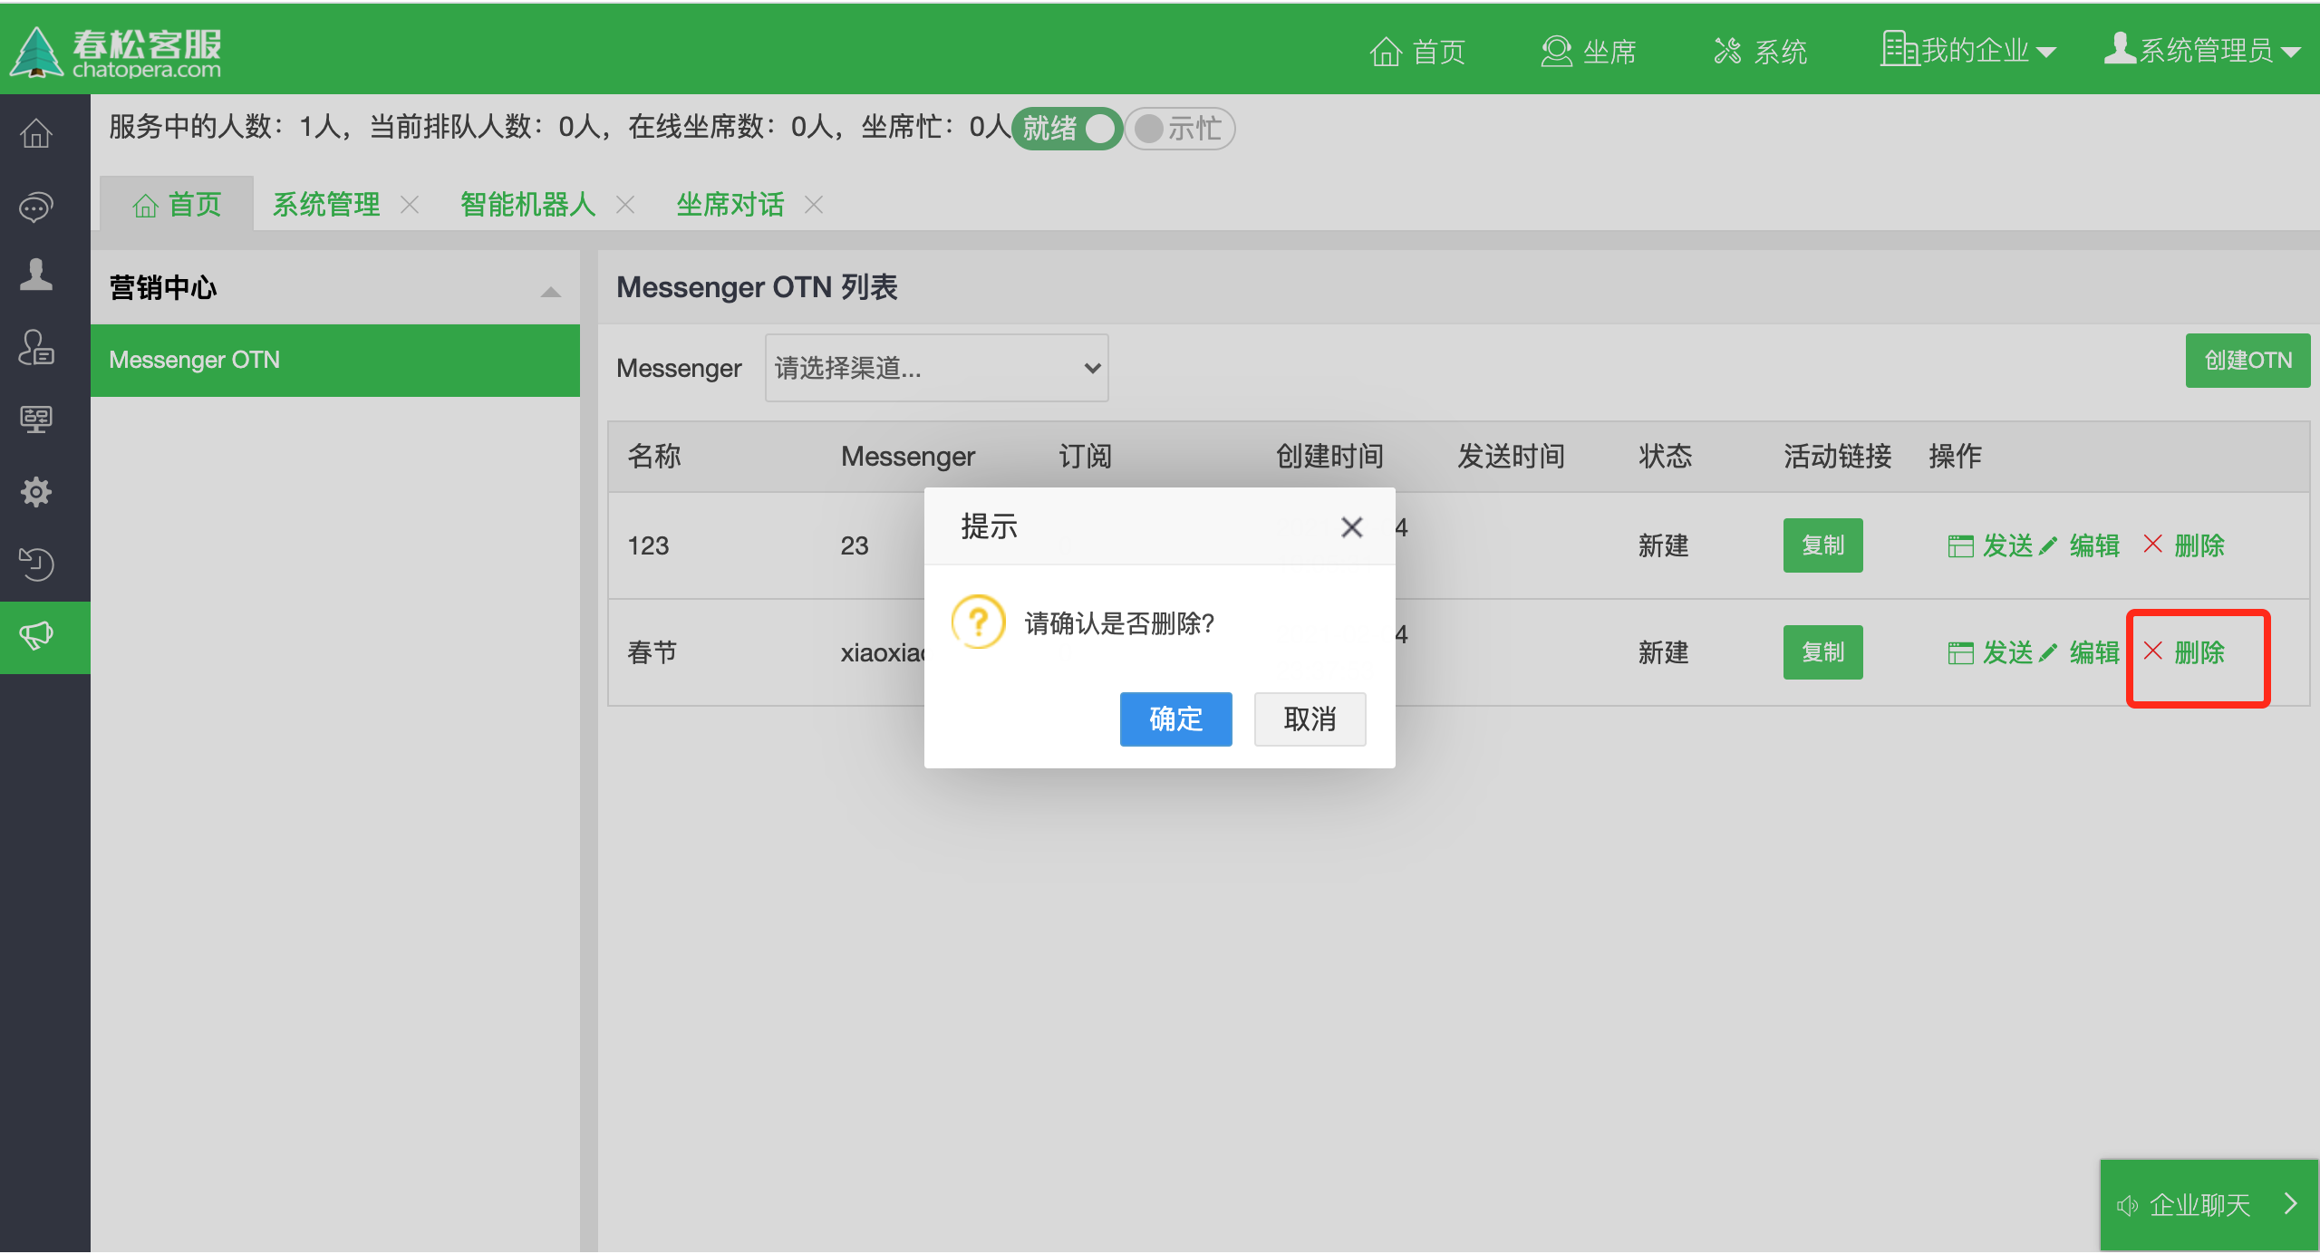
Task: Collapse the 营销中心 section arrow
Action: (x=550, y=291)
